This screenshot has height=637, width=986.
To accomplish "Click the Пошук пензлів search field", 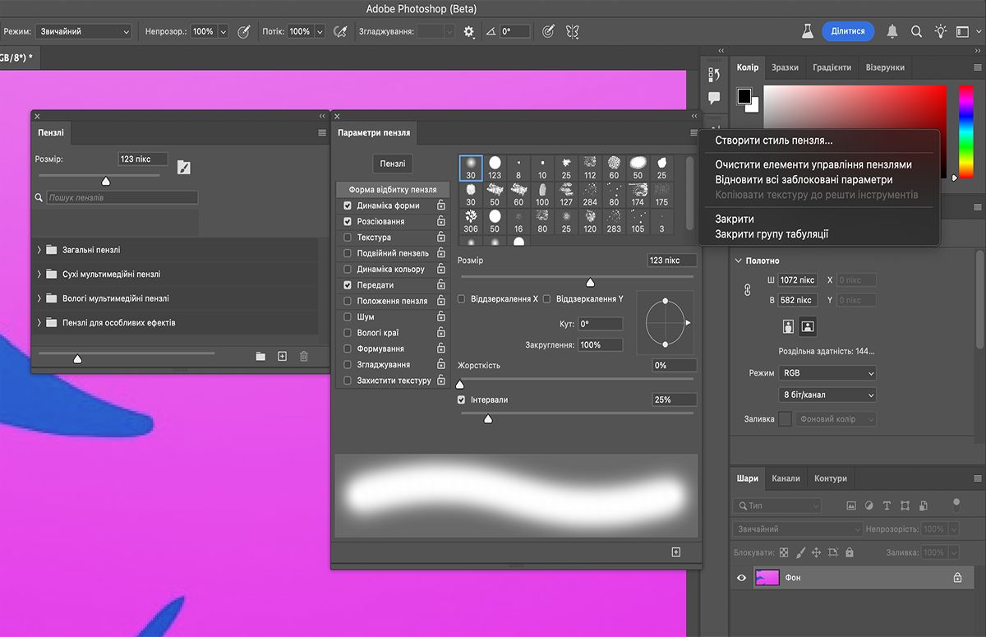I will coord(122,198).
